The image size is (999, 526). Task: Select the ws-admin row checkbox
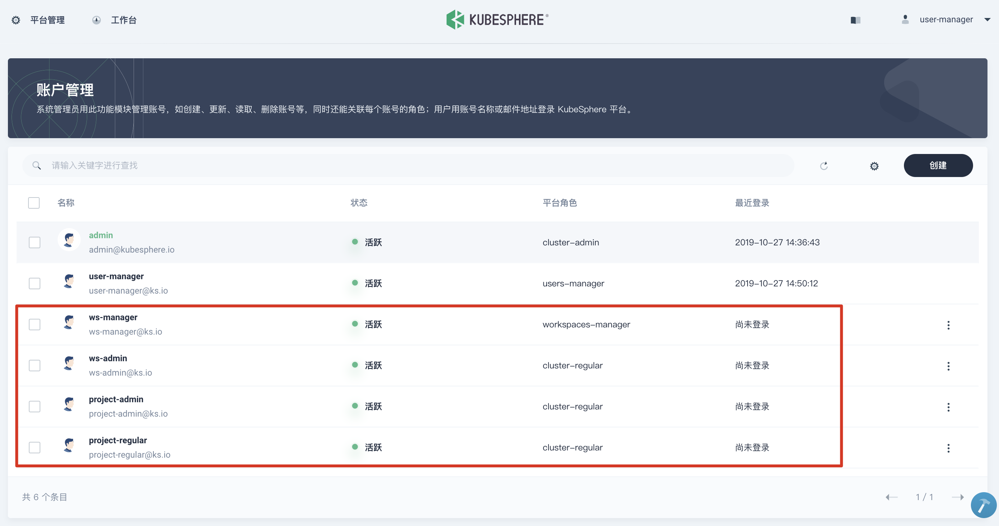coord(34,365)
